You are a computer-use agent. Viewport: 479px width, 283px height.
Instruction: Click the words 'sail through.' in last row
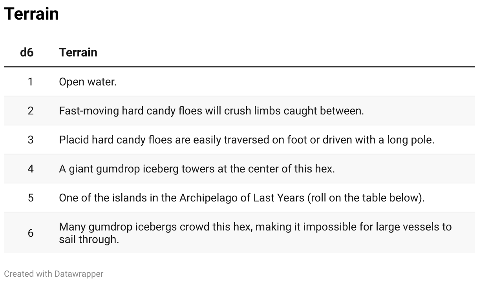(x=89, y=239)
